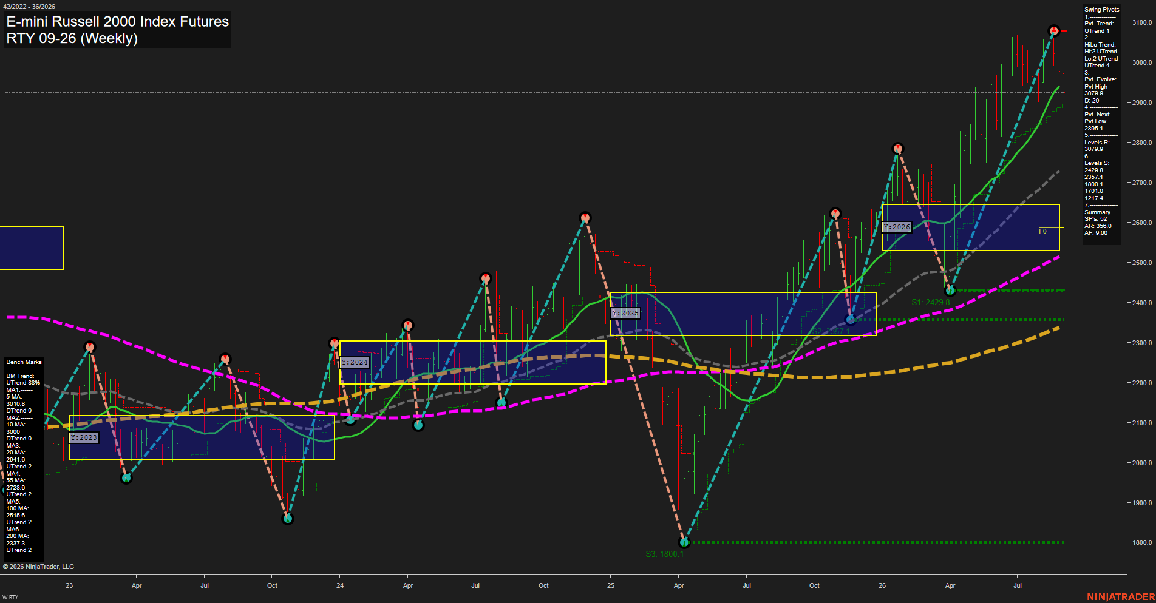Select the November 2024 pivot high near 2610

tap(585, 217)
